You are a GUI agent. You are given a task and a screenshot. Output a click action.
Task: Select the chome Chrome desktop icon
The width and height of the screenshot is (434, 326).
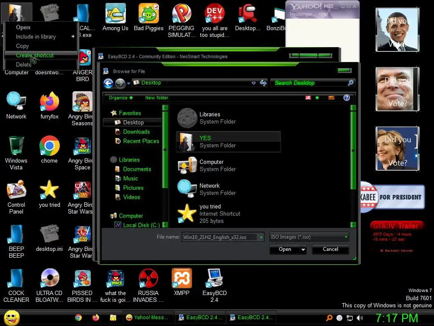49,150
